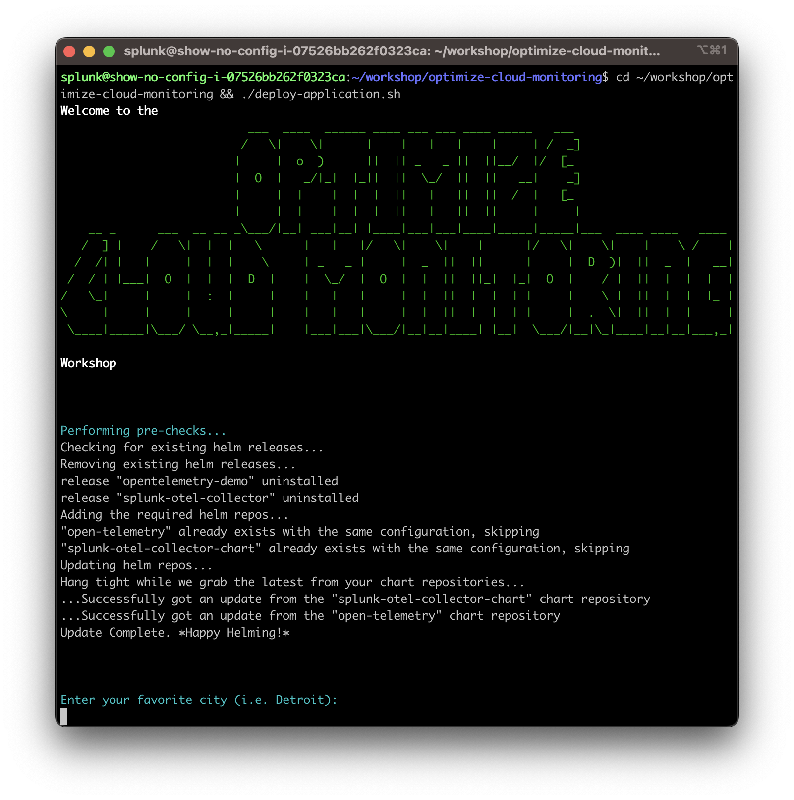Click the "Updating helm repos..." line
The height and width of the screenshot is (800, 794).
coord(136,565)
